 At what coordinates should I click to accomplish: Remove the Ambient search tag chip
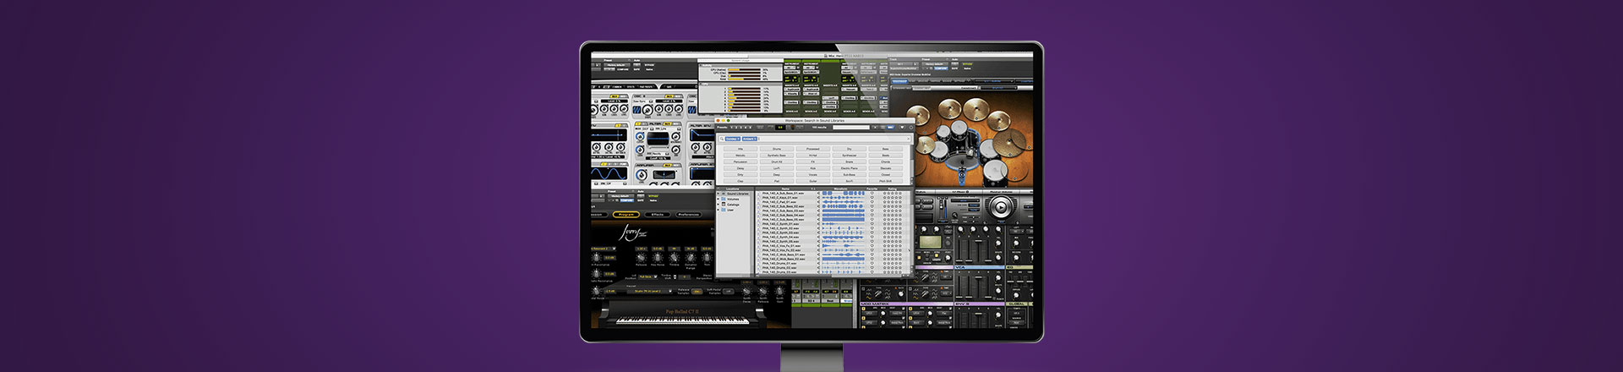[756, 139]
